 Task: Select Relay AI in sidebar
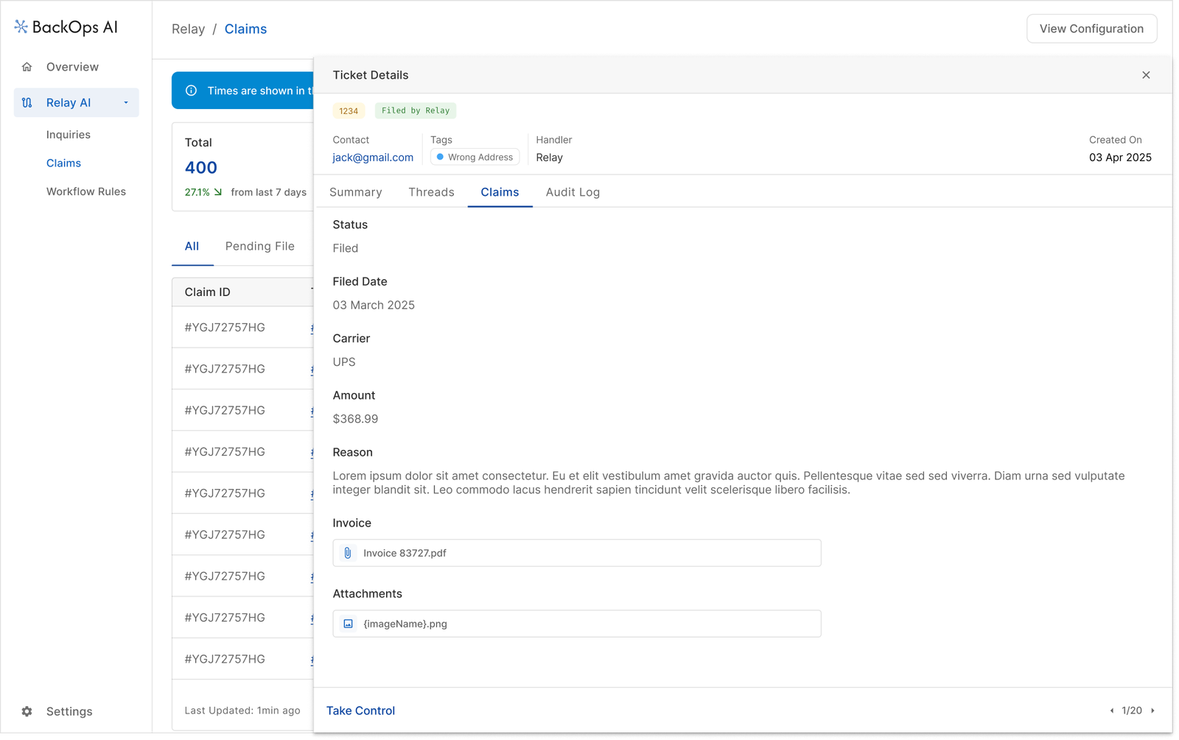77,103
